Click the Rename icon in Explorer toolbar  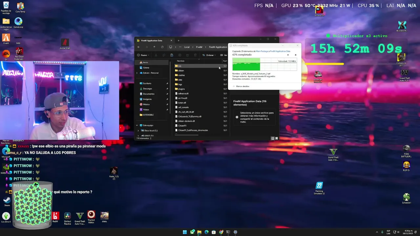tap(179, 55)
